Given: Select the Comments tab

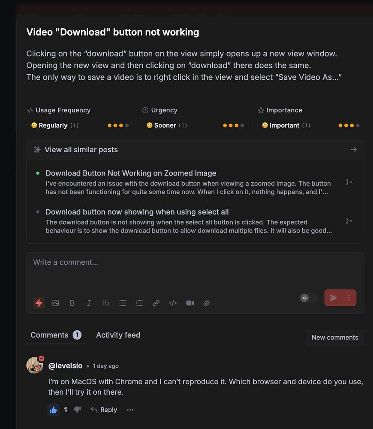Looking at the screenshot, I should coord(56,335).
